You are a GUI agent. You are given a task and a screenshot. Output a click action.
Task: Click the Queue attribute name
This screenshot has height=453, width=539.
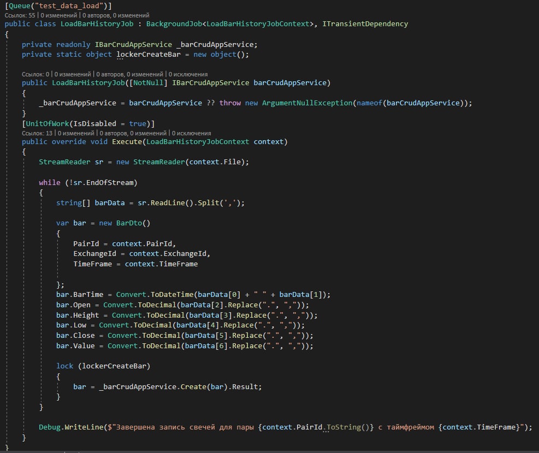tap(20, 6)
